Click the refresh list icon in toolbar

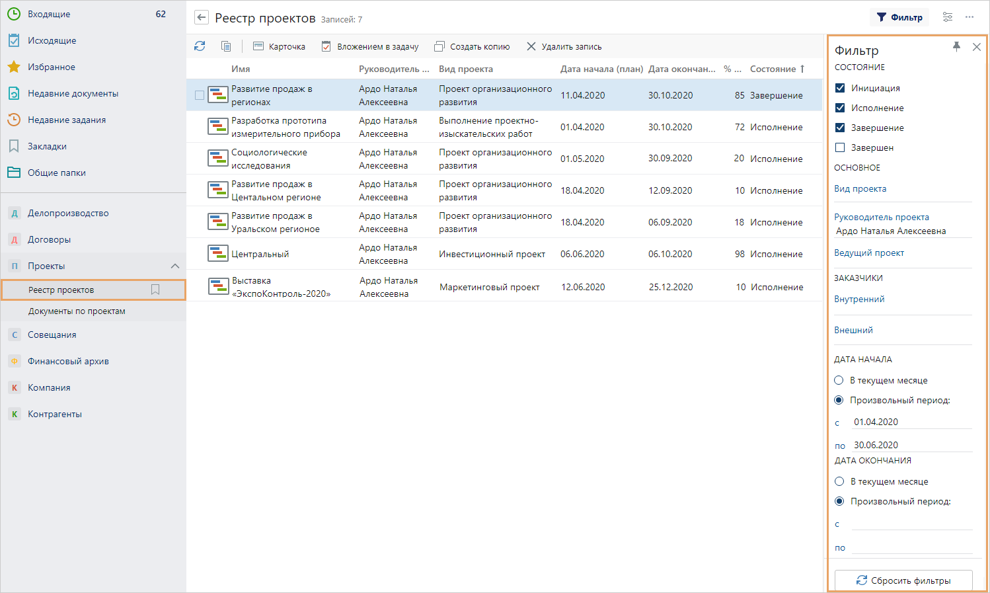click(200, 46)
